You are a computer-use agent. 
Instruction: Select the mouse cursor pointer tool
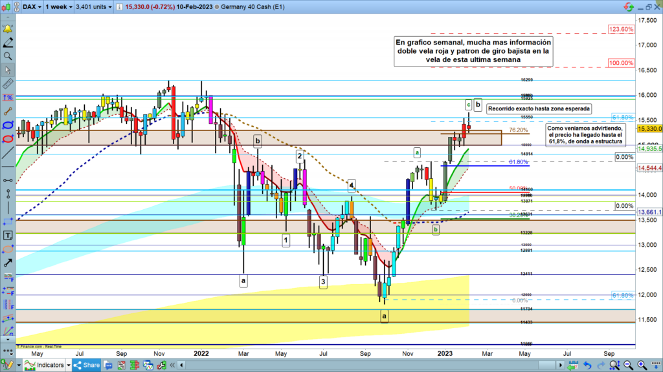(x=8, y=70)
